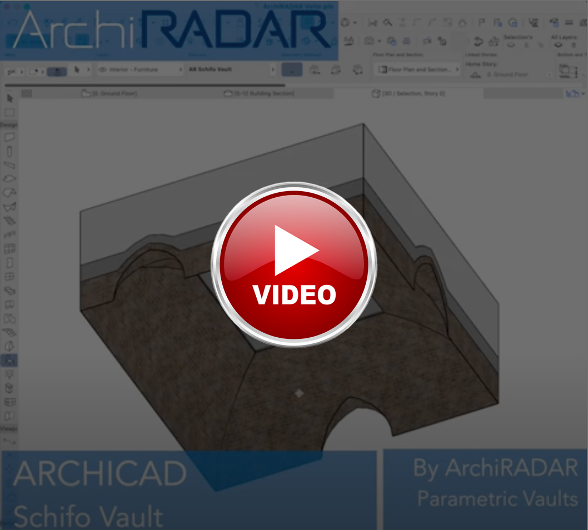Open the Home Story Ground Floor selector
The height and width of the screenshot is (530, 588).
point(507,74)
